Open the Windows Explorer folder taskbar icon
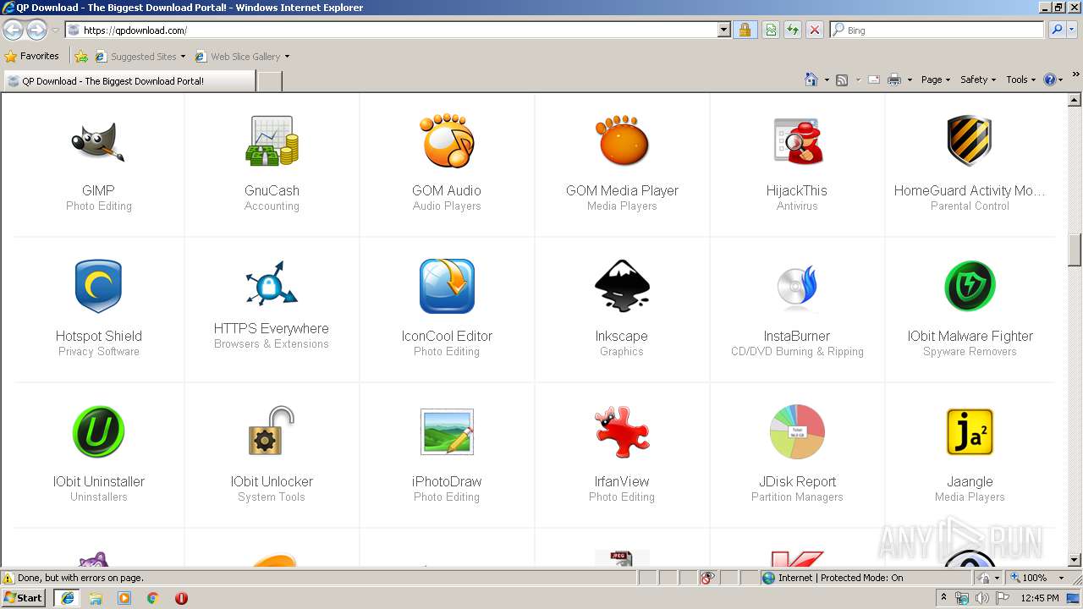1083x609 pixels. pos(96,598)
